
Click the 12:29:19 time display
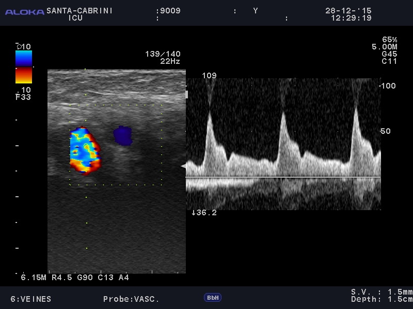pos(351,18)
